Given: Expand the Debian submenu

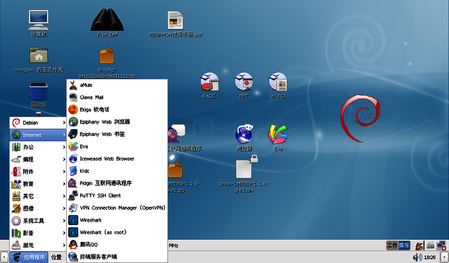Looking at the screenshot, I should (x=38, y=123).
